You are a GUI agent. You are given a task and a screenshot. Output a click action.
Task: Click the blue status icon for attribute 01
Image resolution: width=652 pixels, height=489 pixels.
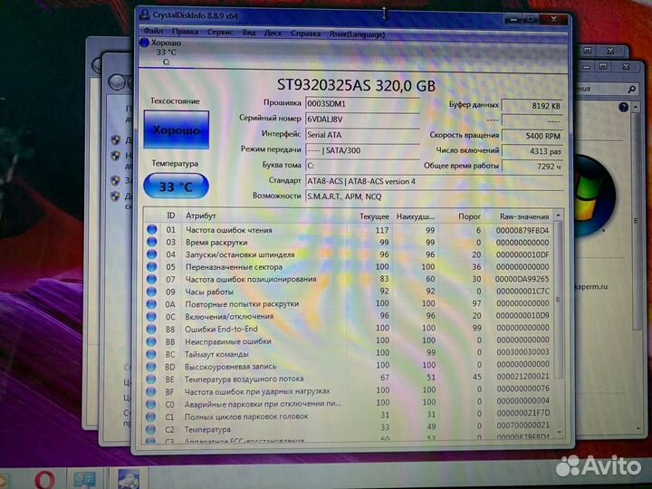[152, 230]
